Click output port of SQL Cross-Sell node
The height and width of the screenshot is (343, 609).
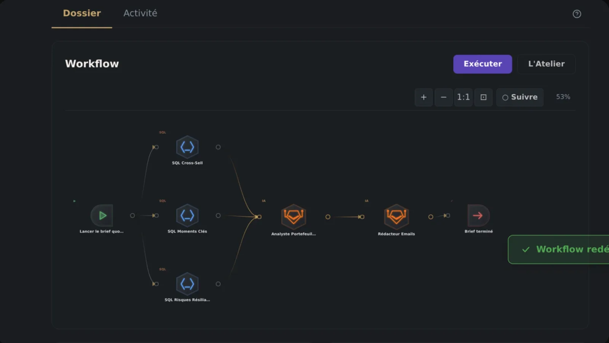pos(218,147)
